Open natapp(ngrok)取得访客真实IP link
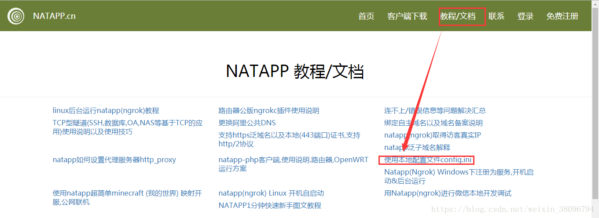This screenshot has height=218, width=599. point(433,135)
